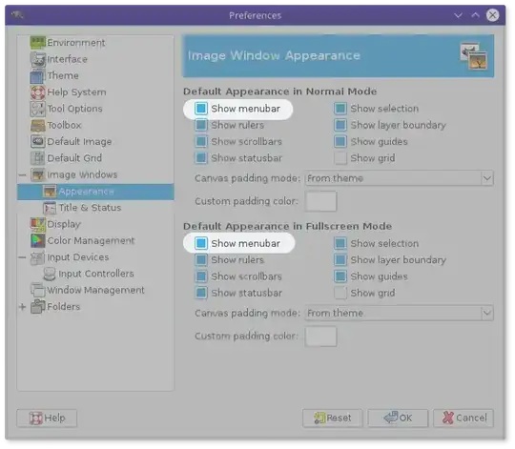The image size is (515, 449).
Task: Open the Environment preferences icon
Action: [38, 43]
